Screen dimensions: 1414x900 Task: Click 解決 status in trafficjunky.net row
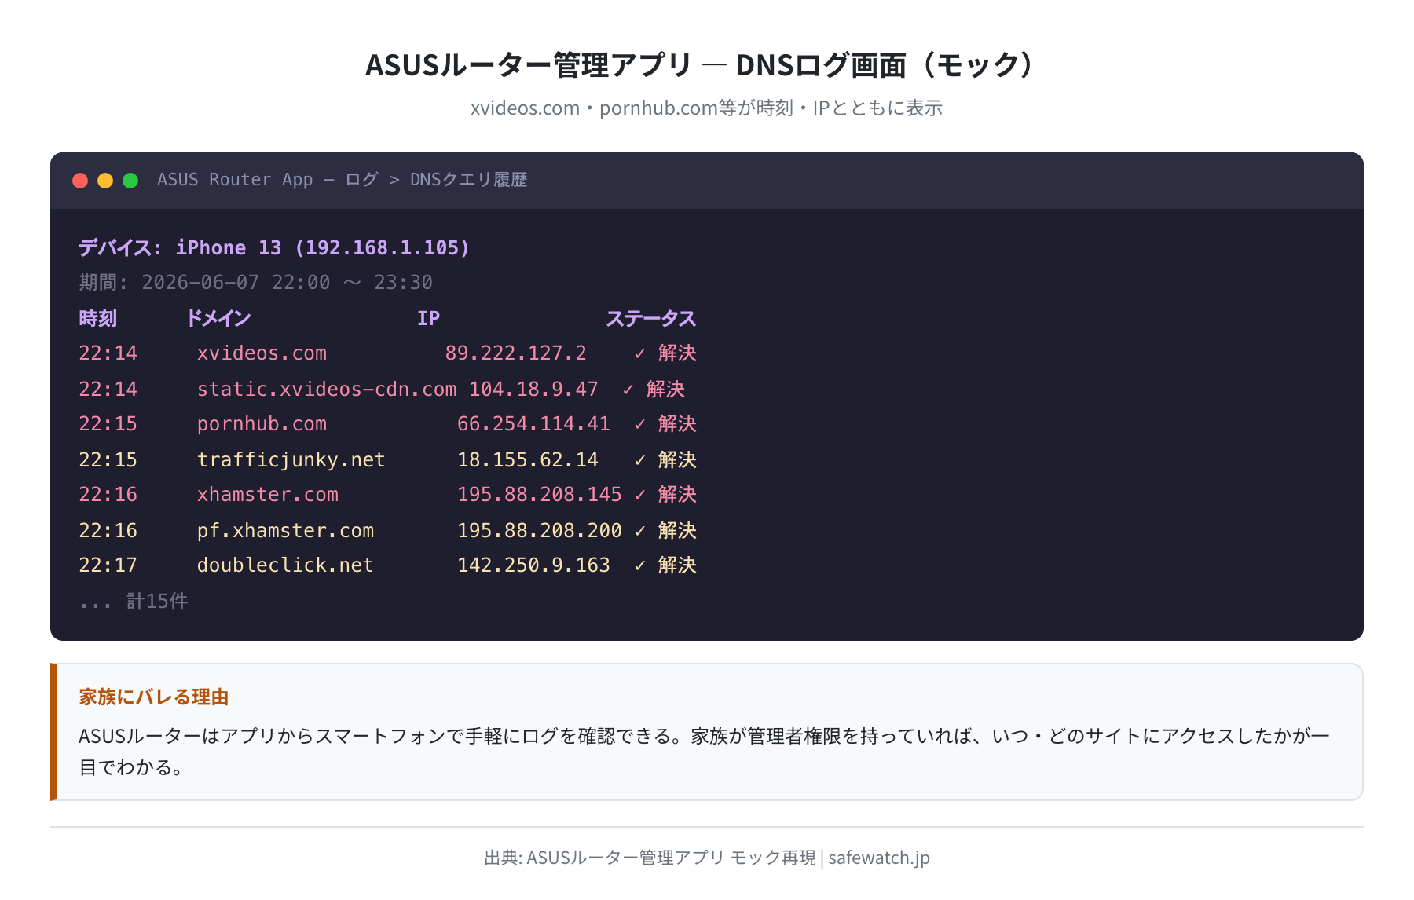677,459
